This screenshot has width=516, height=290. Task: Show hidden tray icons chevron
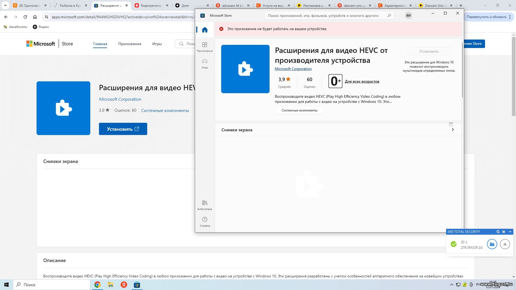451,285
